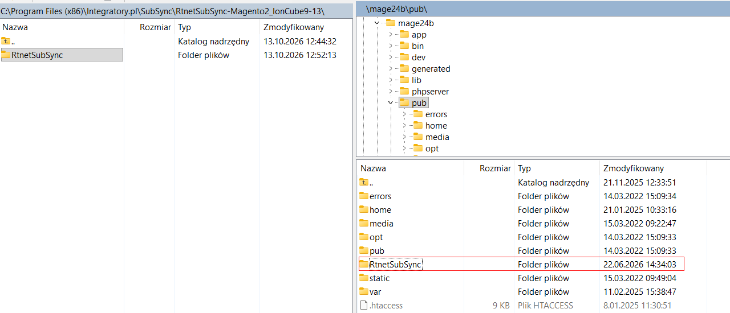Screen dimensions: 730x313
Task: Click errors folder icon in remote file list
Action: tap(364, 196)
